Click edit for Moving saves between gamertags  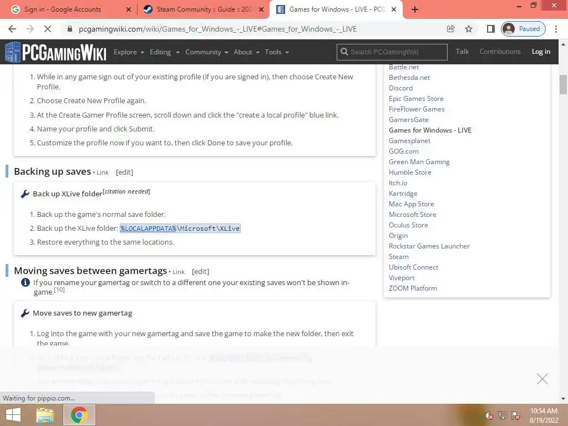pos(200,272)
